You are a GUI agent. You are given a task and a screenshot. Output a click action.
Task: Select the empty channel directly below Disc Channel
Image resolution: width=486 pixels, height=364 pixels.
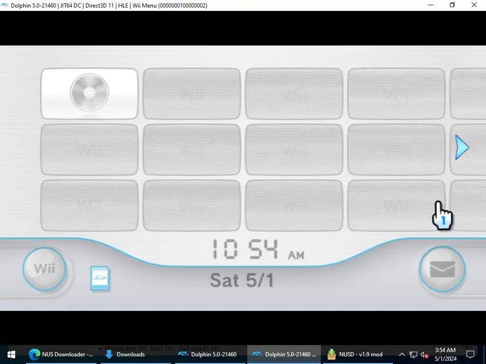89,149
